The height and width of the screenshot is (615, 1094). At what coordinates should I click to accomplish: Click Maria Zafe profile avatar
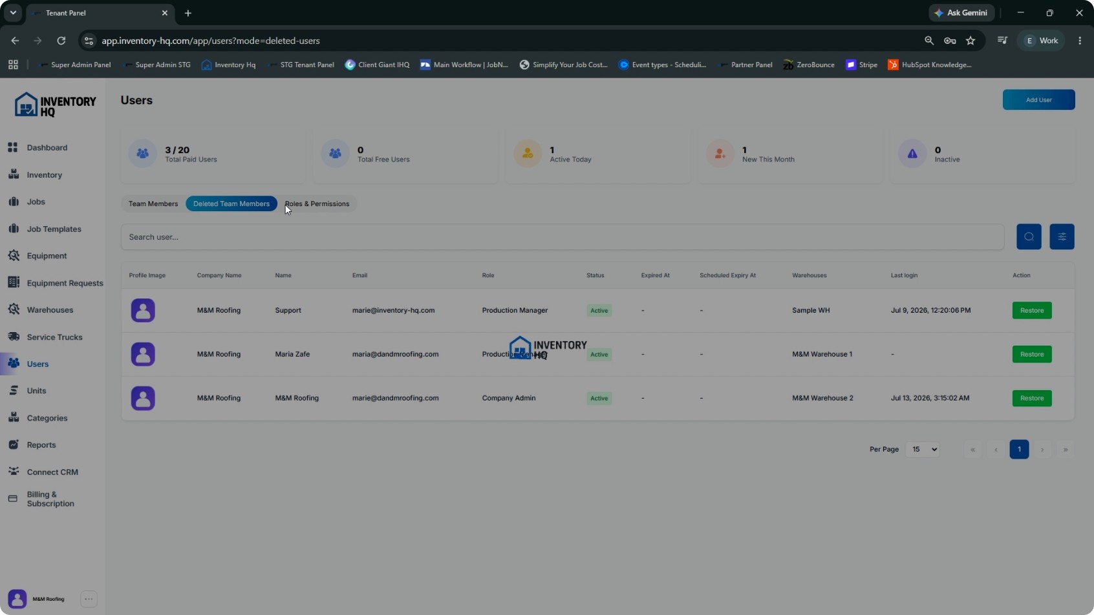(143, 354)
